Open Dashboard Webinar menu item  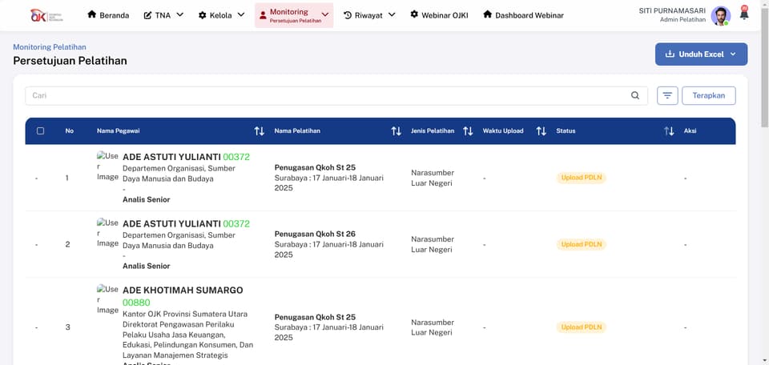click(x=523, y=15)
